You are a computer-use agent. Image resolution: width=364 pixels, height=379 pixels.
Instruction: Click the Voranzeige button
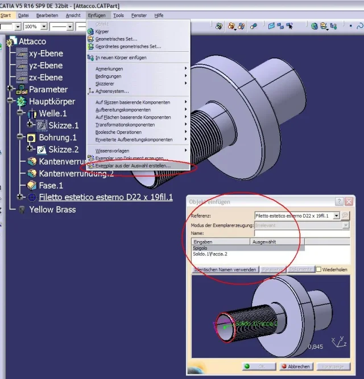tap(333, 366)
